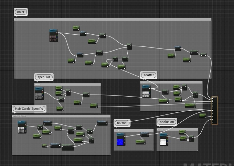The image size is (234, 166).
Task: Select the "specular" comment bubble label
Action: pyautogui.click(x=44, y=77)
